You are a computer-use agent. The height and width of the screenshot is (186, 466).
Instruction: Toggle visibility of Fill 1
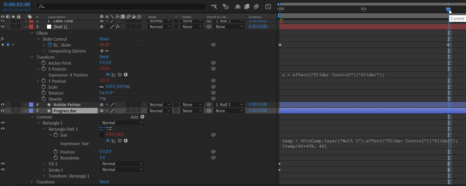[3, 164]
